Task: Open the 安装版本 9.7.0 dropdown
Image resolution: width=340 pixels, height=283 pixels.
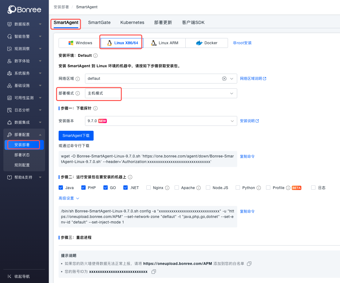Action: (x=161, y=121)
